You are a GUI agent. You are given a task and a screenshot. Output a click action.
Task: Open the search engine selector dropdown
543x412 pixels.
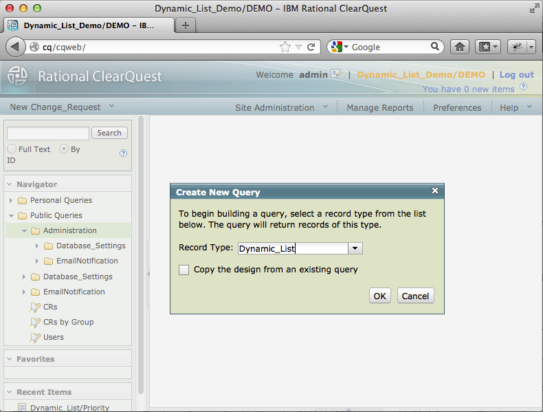click(x=346, y=47)
